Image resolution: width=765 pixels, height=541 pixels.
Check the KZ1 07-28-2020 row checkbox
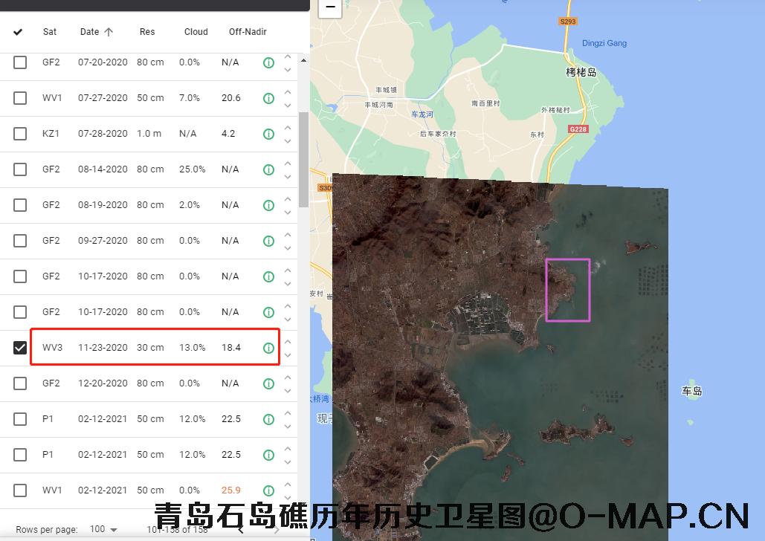(x=20, y=134)
